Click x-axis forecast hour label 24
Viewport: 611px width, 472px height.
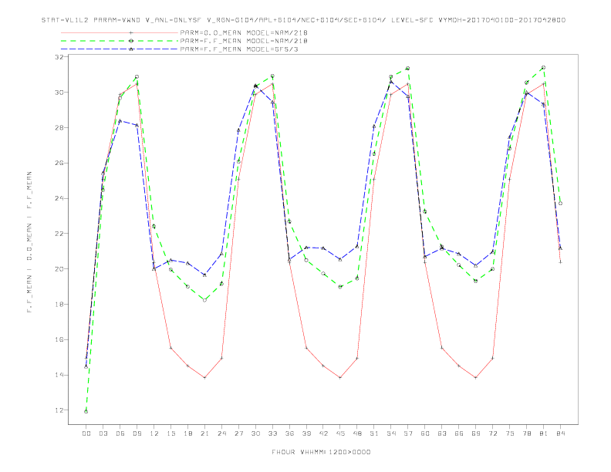221,433
